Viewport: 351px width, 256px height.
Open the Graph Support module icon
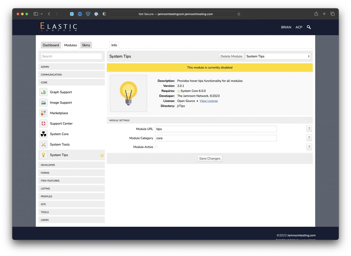[43, 92]
